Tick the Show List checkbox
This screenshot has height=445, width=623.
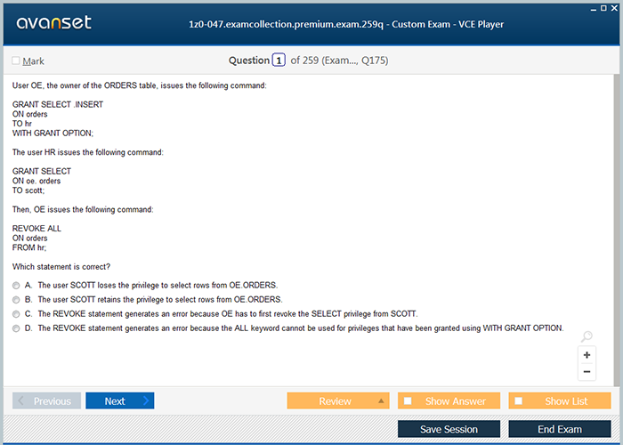(519, 401)
